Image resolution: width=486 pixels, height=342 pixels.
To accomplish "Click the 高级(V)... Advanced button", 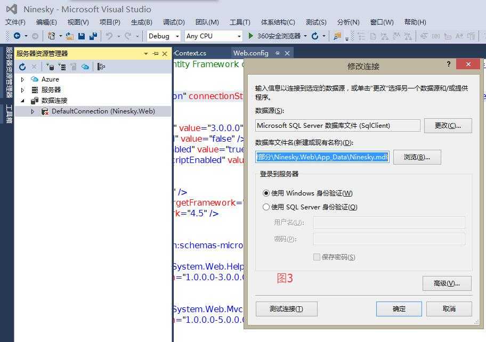I will click(x=447, y=283).
